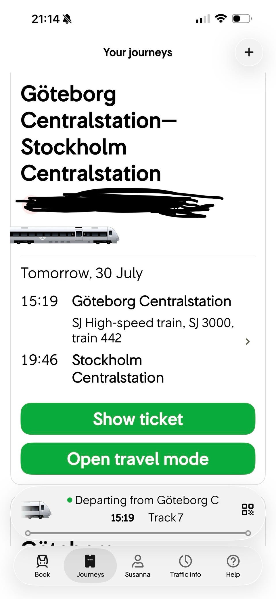Screen dimensions: 276x599
Task: Check the Wi-Fi status icon
Action: tap(221, 19)
